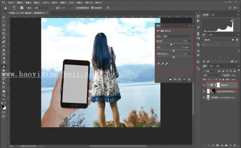
Task: Hide the bottom background photo layer
Action: (x=204, y=97)
